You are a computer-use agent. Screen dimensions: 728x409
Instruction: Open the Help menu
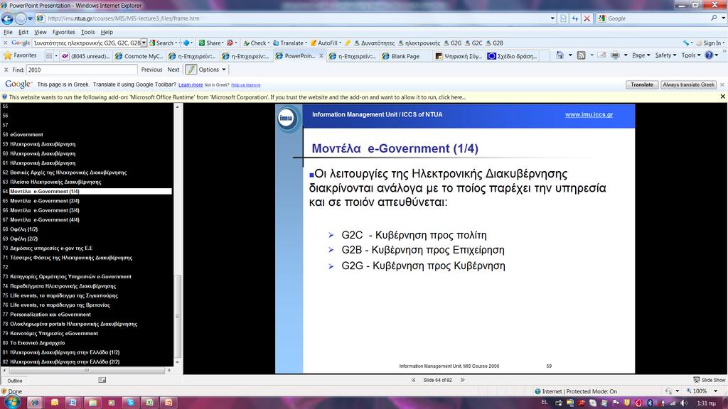(107, 32)
